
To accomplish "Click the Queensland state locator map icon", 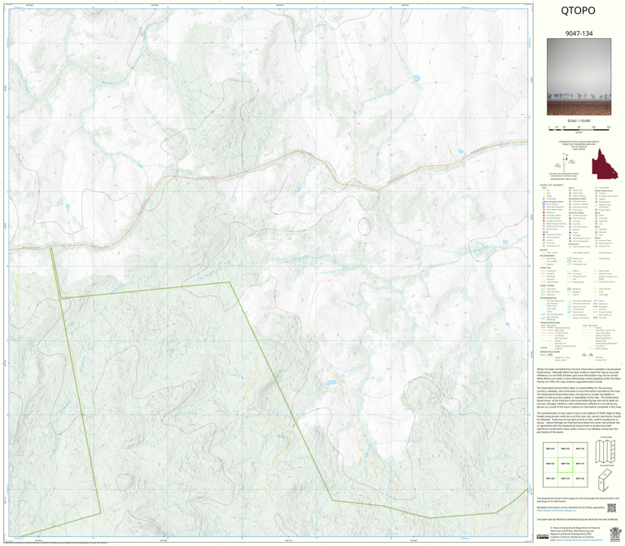I will (x=605, y=164).
